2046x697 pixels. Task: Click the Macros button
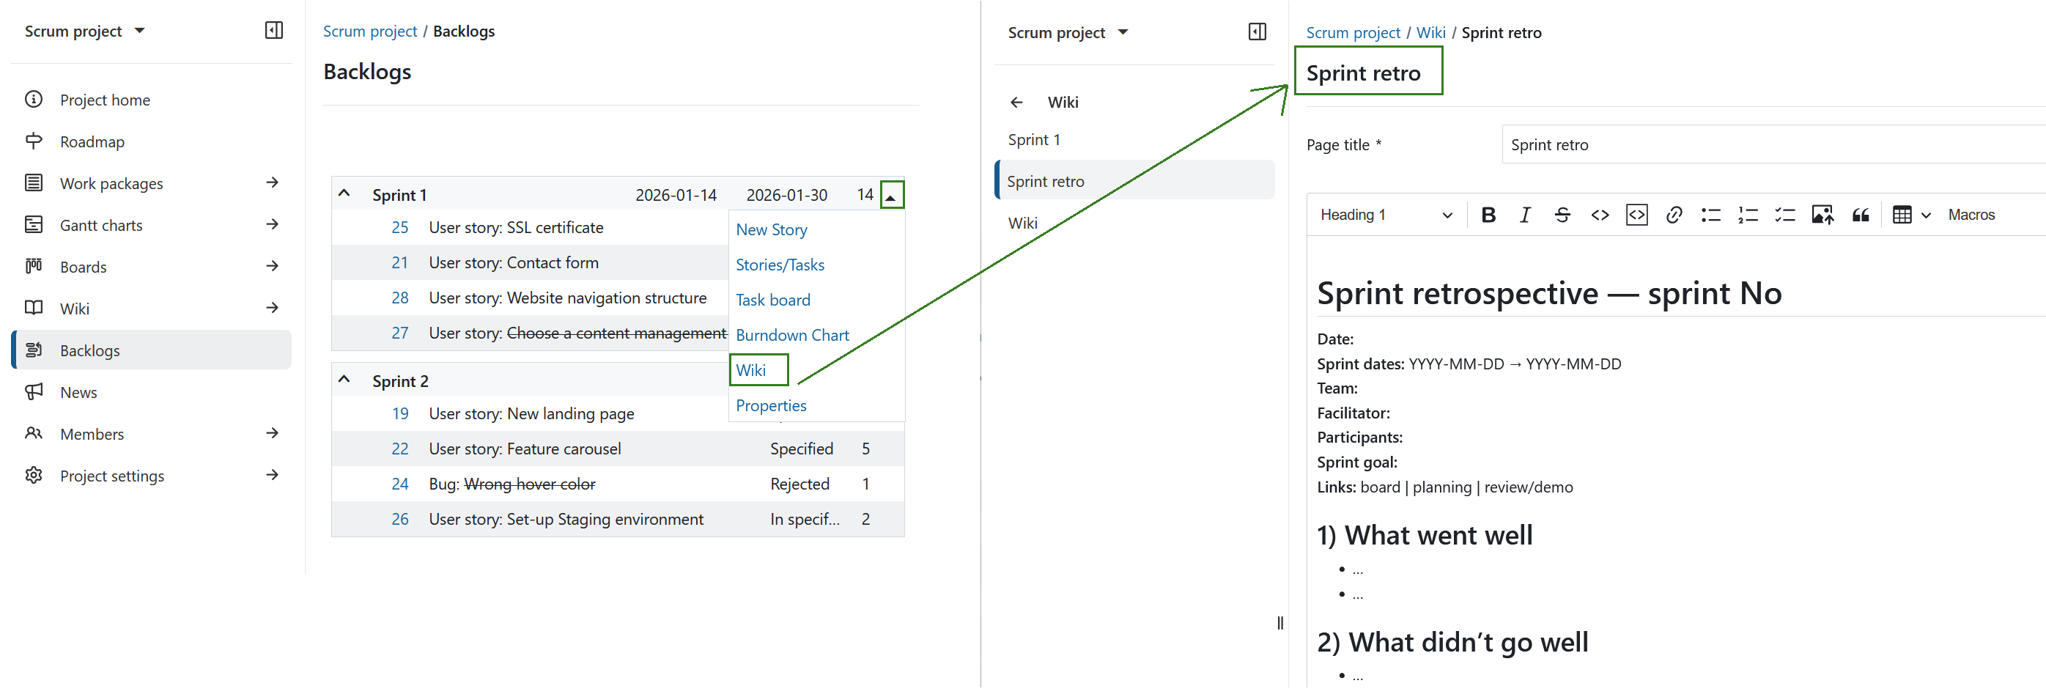(x=1973, y=215)
